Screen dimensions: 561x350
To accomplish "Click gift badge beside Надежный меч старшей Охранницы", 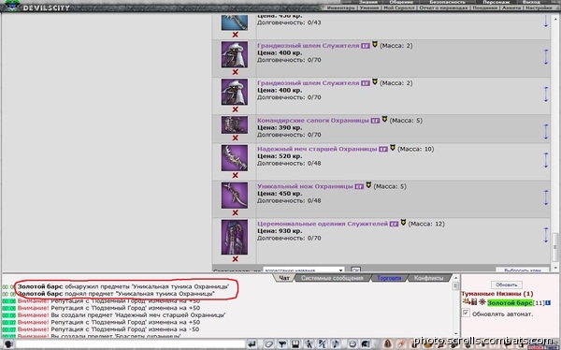I will pyautogui.click(x=383, y=149).
